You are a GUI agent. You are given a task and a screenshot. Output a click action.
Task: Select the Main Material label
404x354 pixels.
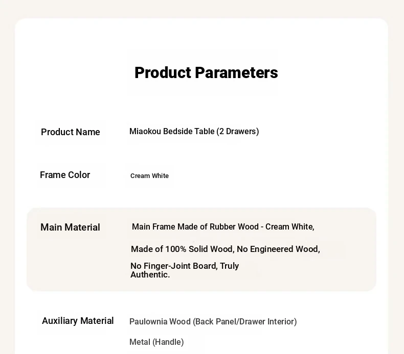70,227
